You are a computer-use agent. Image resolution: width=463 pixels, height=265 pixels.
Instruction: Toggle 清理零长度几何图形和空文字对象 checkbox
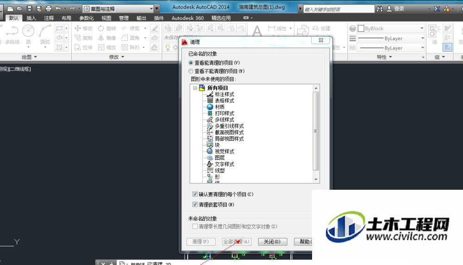(x=195, y=226)
